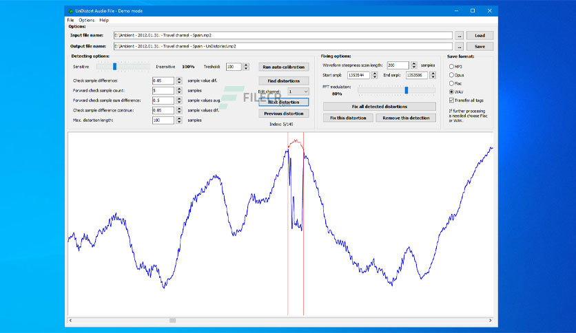The width and height of the screenshot is (576, 333).
Task: Open the Options menu
Action: 87,20
